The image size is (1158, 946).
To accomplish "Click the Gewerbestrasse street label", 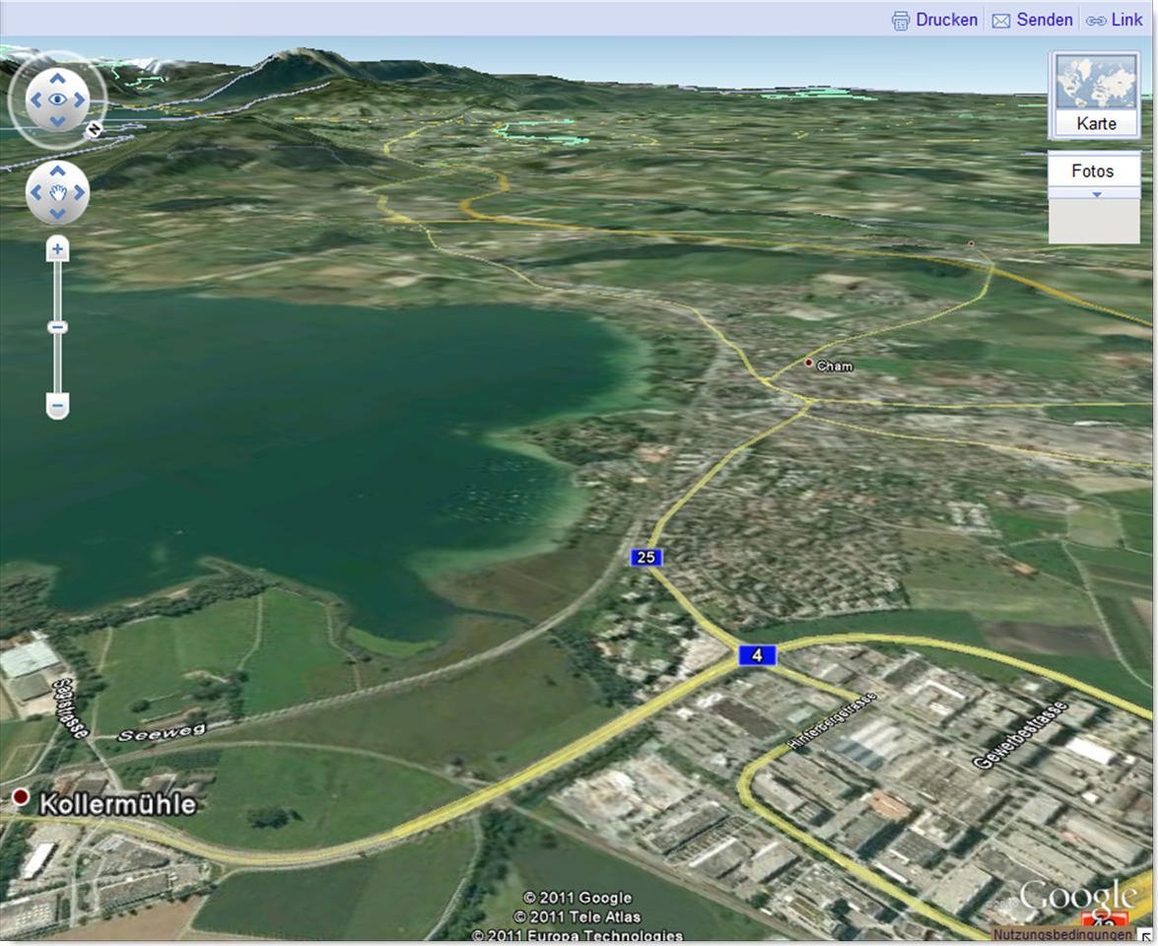I will (1021, 735).
